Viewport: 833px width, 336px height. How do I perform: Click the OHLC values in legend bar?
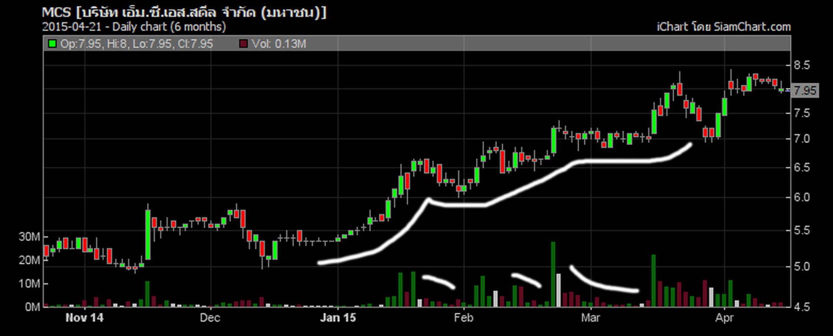136,44
